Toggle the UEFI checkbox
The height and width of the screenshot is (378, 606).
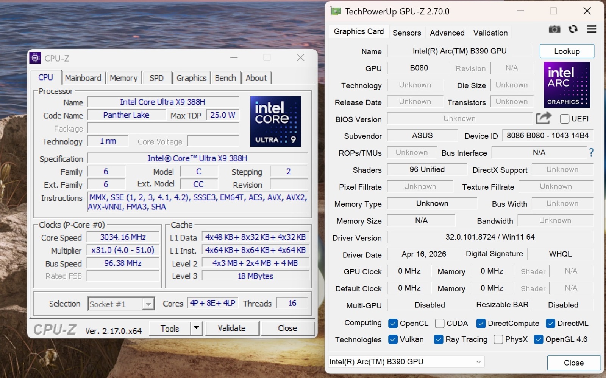(x=564, y=119)
